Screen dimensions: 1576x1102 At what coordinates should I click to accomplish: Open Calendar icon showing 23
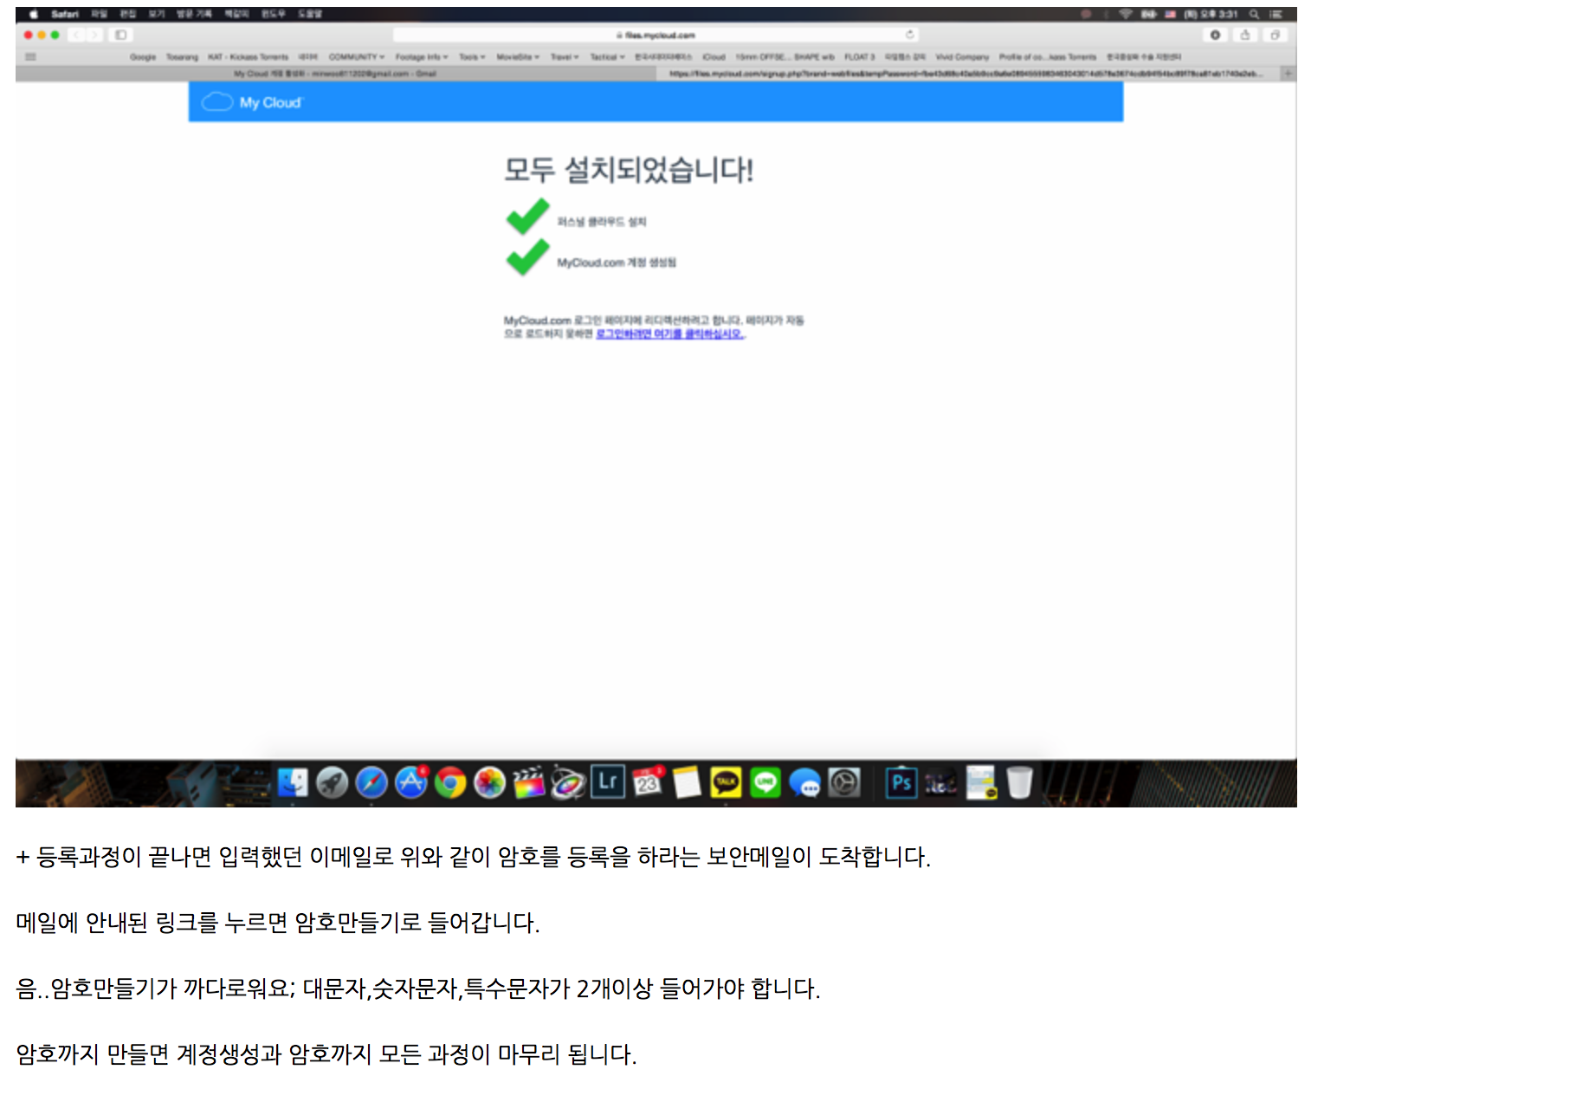[x=648, y=783]
